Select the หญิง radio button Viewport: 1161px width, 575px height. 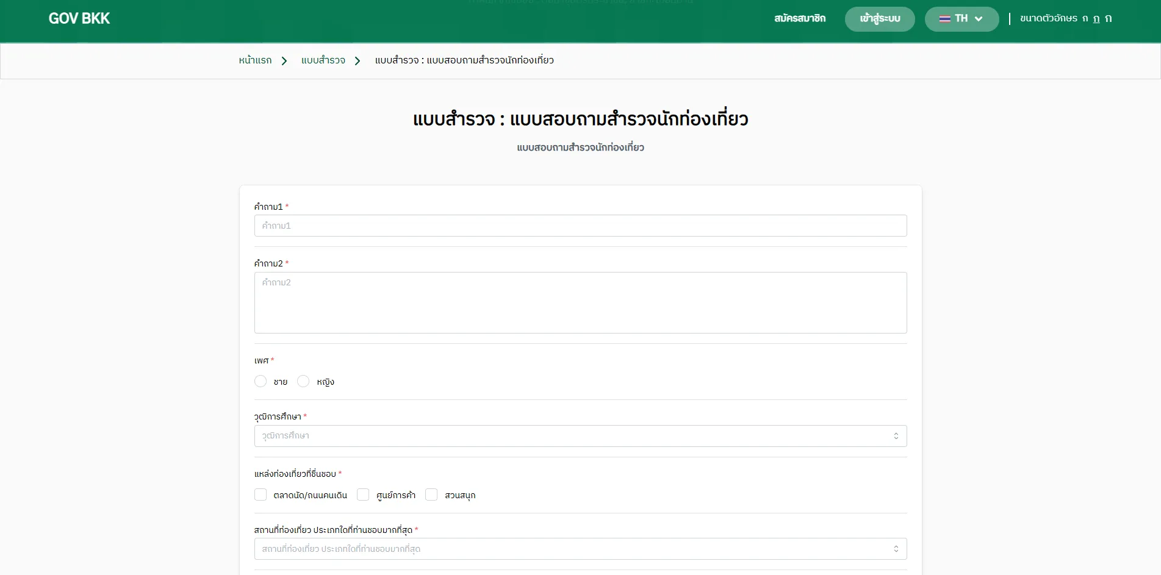tap(303, 381)
